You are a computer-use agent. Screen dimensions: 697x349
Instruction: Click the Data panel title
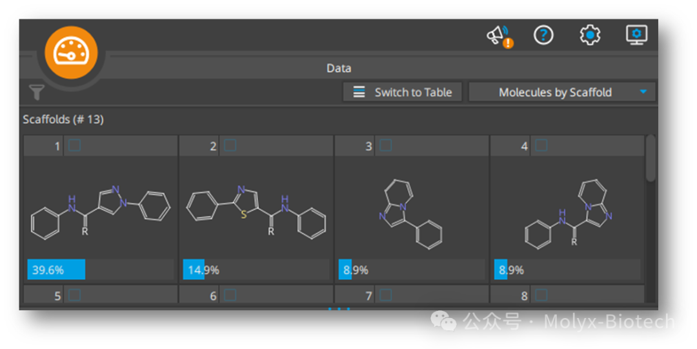point(339,68)
